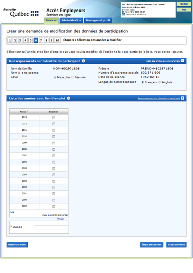193x273 pixels.
Task: Open help icon beside Liste des années heading
Action: [x=69, y=98]
